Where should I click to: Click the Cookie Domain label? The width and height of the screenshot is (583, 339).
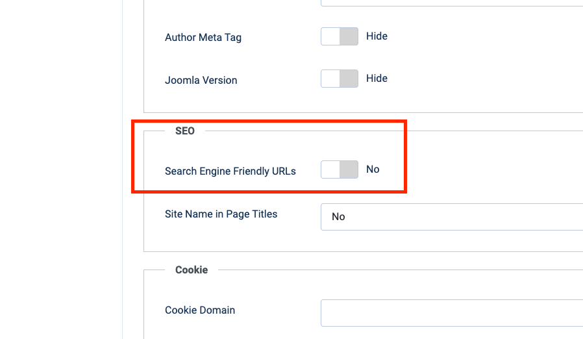point(200,310)
